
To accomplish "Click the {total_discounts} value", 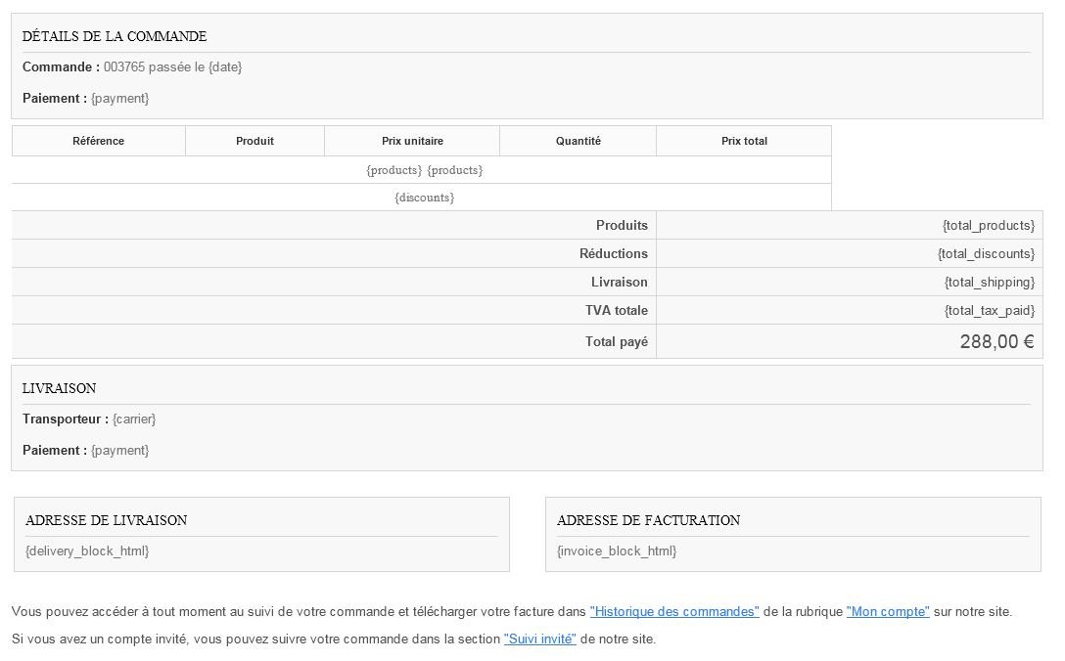I will point(987,254).
